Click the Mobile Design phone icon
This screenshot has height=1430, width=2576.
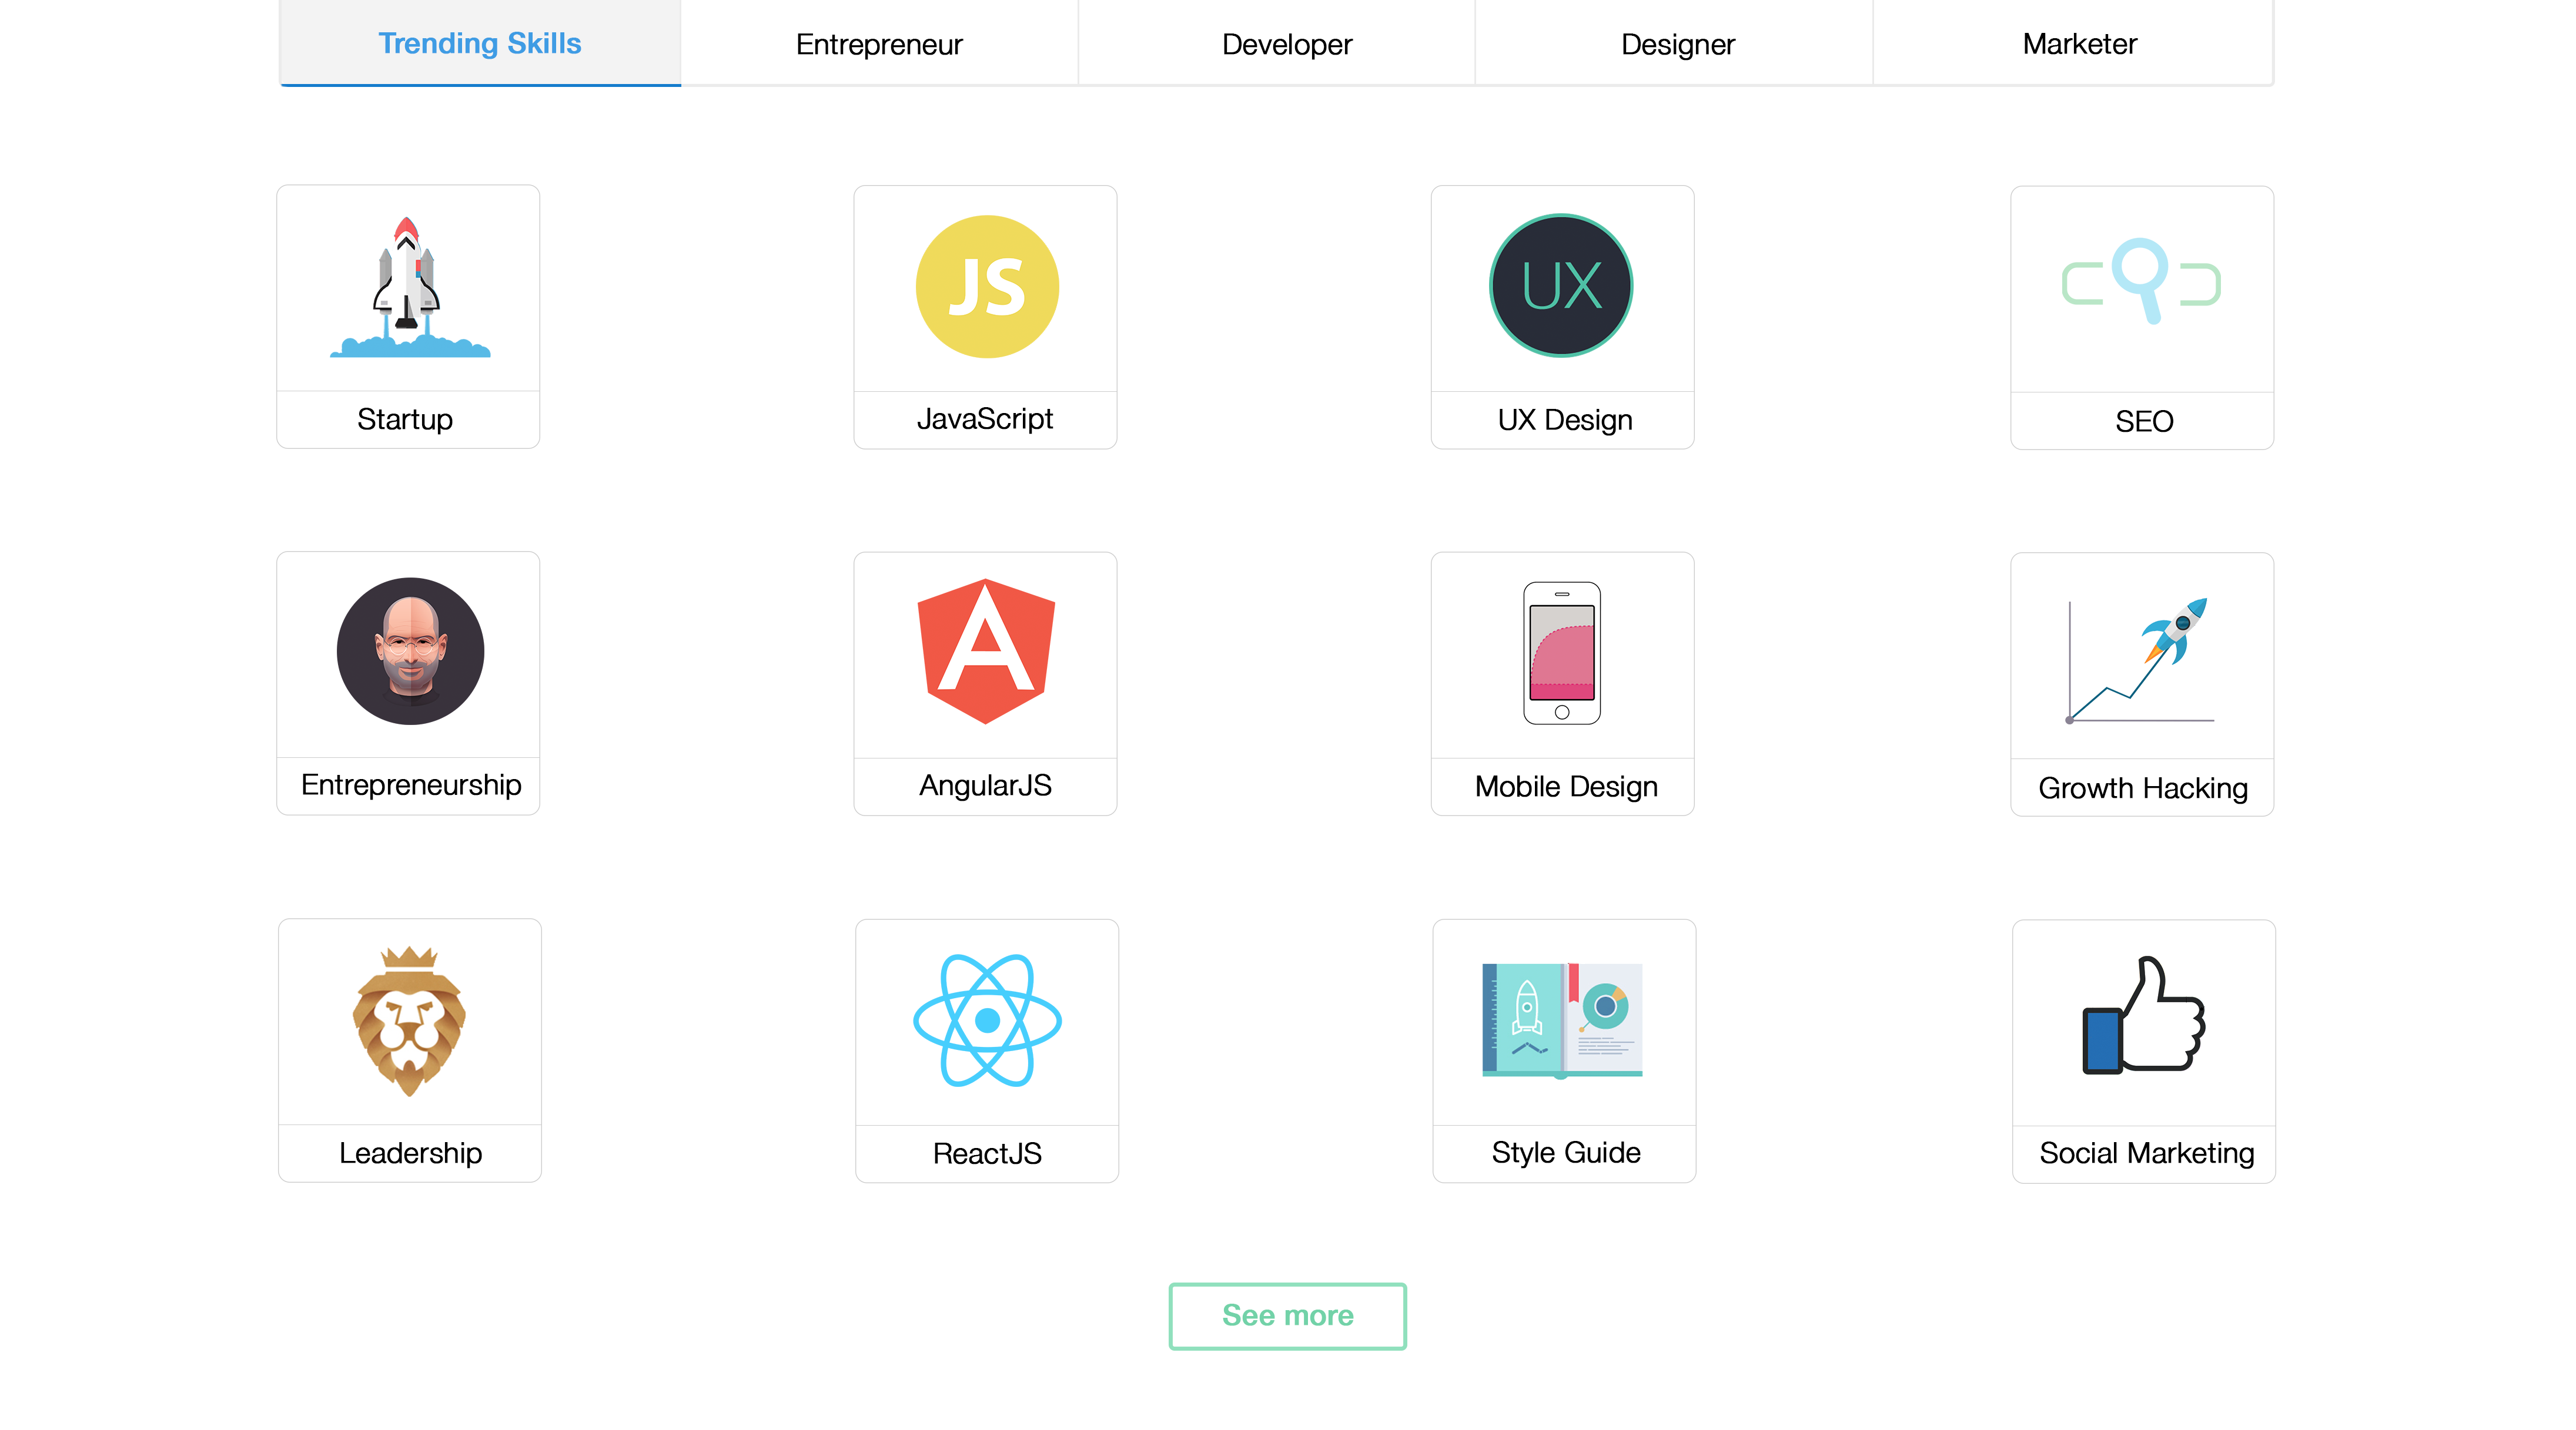click(x=1561, y=653)
